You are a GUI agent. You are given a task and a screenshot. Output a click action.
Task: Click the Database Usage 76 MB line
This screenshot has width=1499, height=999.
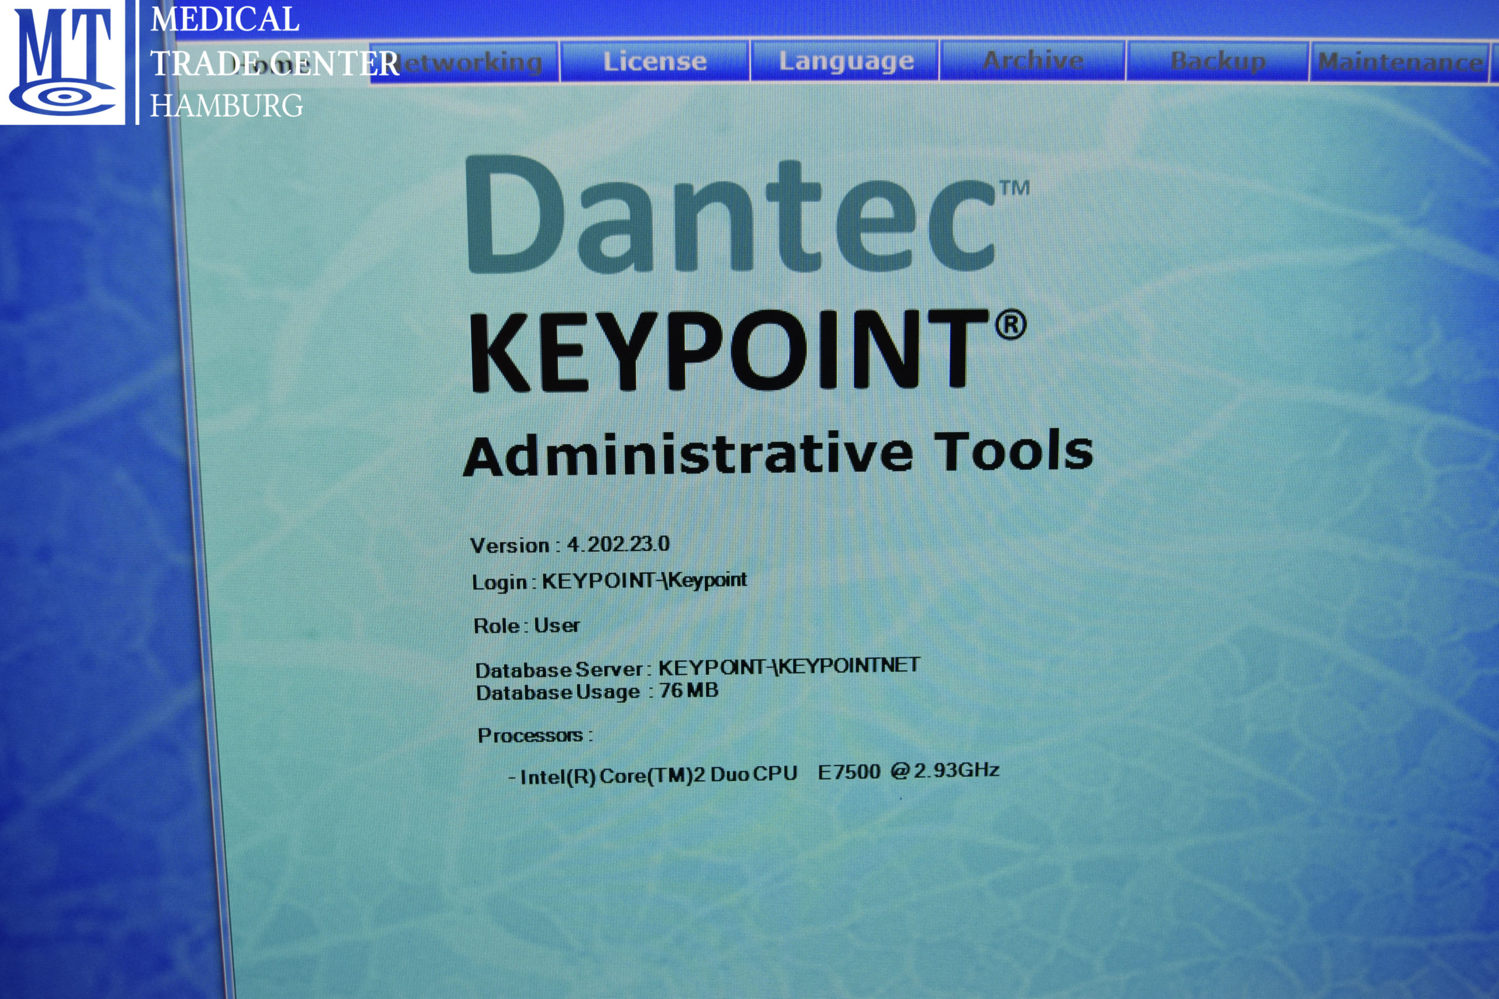(597, 691)
